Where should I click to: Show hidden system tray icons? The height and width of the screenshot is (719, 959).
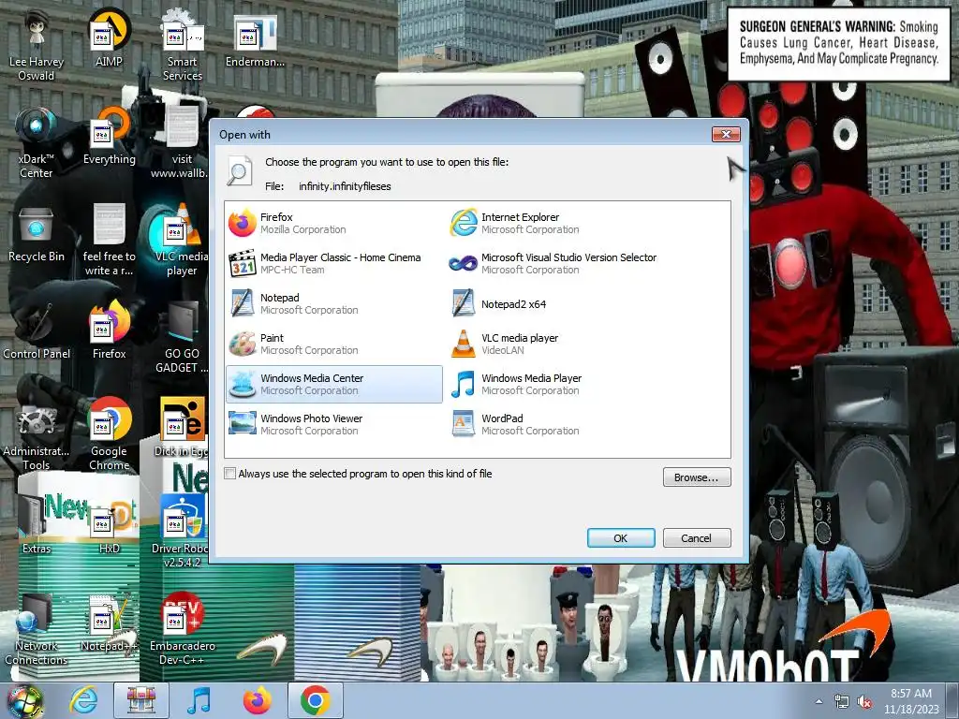click(x=819, y=702)
